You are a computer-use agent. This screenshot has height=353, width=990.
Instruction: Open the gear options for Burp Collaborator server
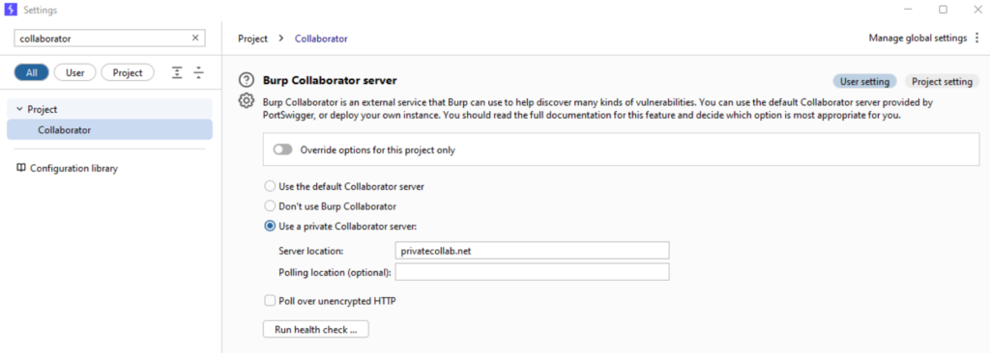click(246, 101)
